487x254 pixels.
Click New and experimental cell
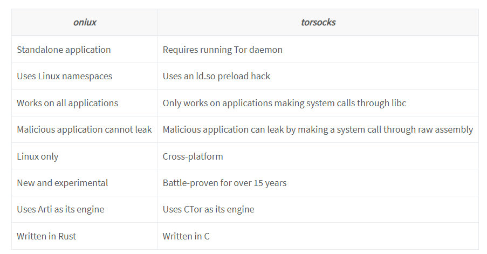(x=62, y=183)
